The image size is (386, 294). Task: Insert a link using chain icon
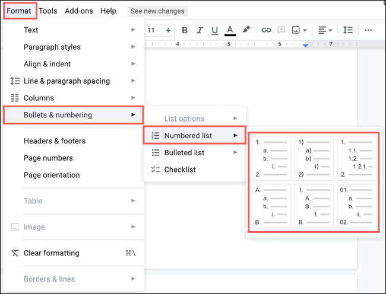click(267, 30)
